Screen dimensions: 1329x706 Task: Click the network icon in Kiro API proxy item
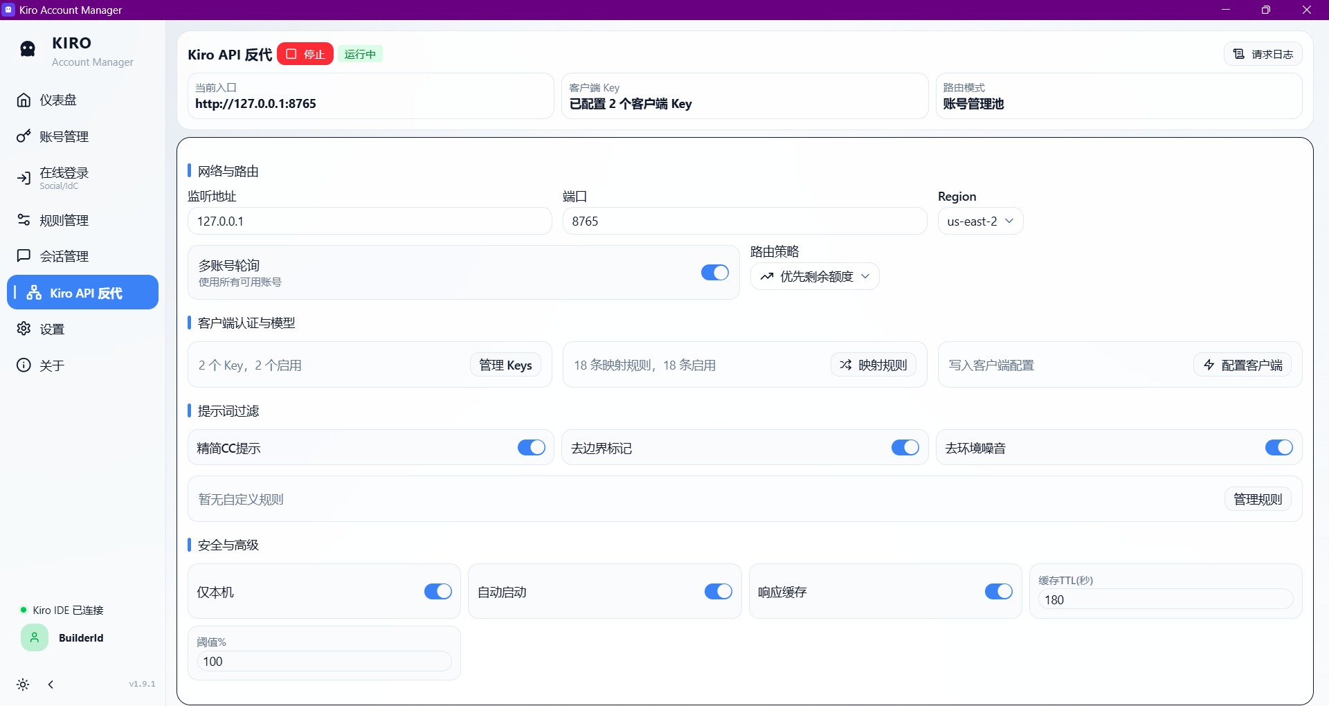34,293
